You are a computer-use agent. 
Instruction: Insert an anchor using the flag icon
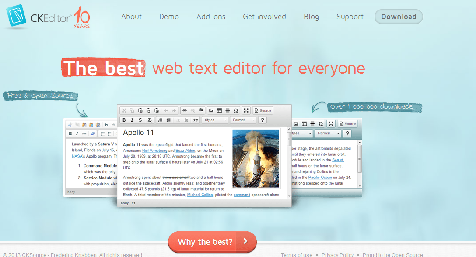click(x=201, y=110)
